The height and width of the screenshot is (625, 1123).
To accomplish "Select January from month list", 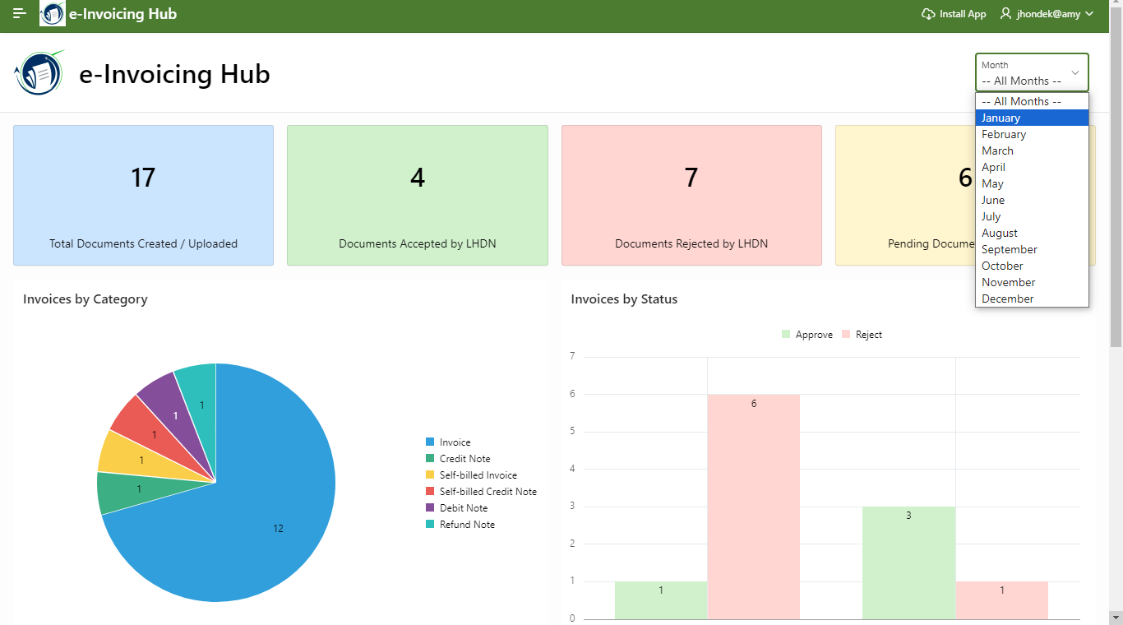I will pyautogui.click(x=1001, y=118).
